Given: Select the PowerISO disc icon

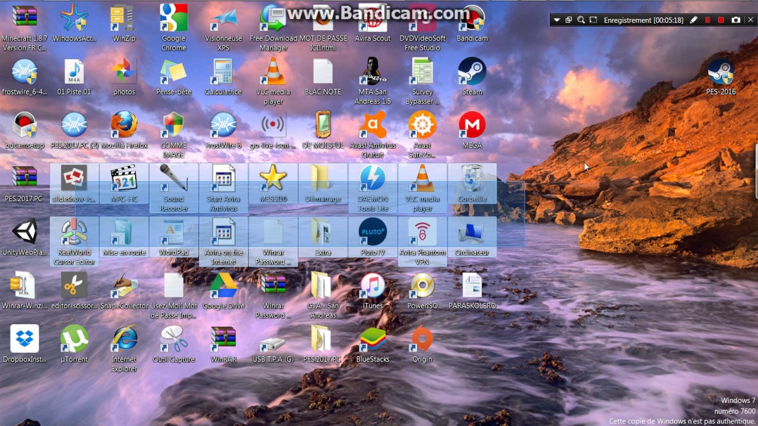Looking at the screenshot, I should [422, 285].
